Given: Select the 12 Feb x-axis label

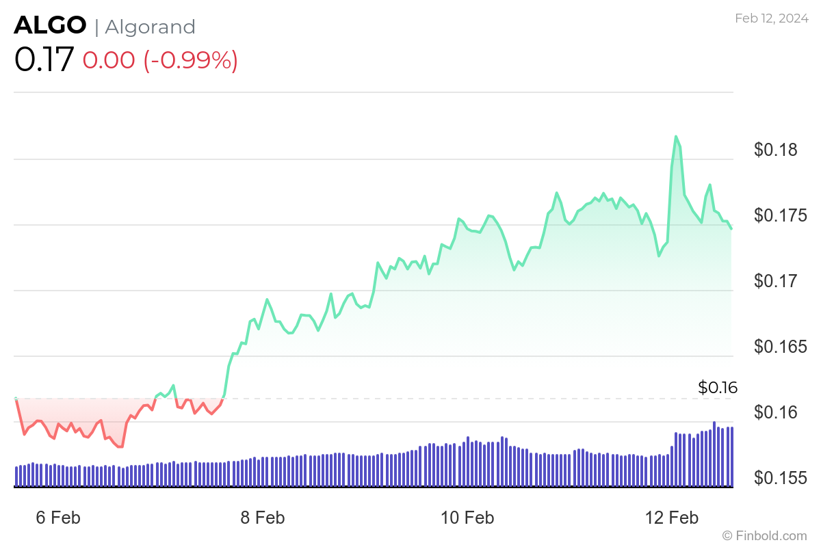Looking at the screenshot, I should (x=673, y=518).
